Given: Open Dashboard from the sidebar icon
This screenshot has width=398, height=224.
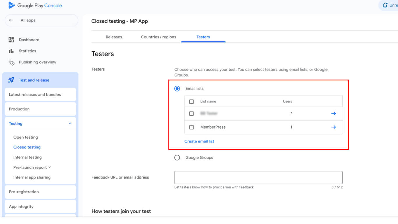Looking at the screenshot, I should pos(11,40).
